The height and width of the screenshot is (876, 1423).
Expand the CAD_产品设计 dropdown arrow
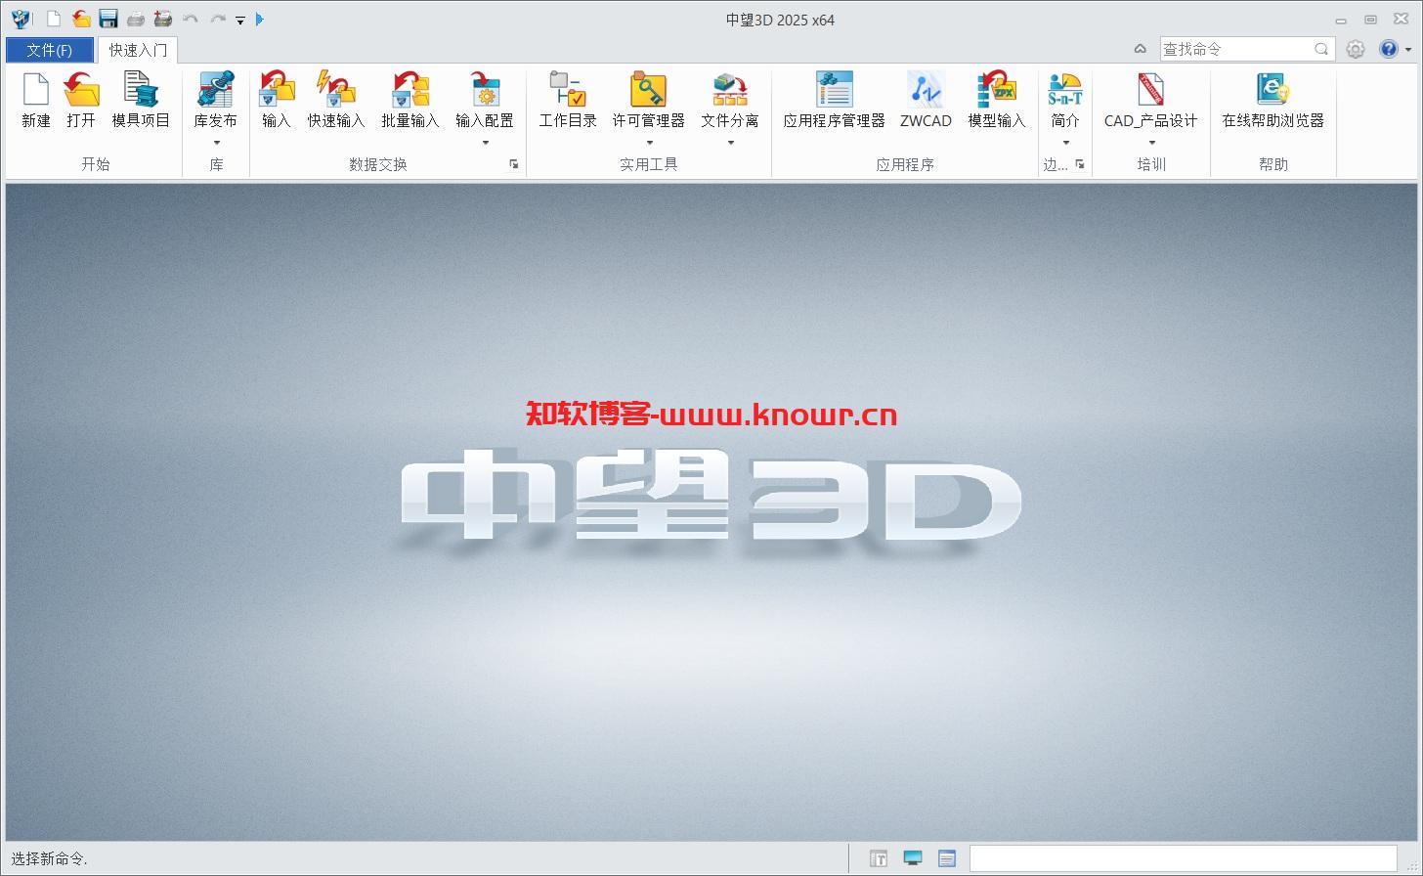[x=1151, y=143]
